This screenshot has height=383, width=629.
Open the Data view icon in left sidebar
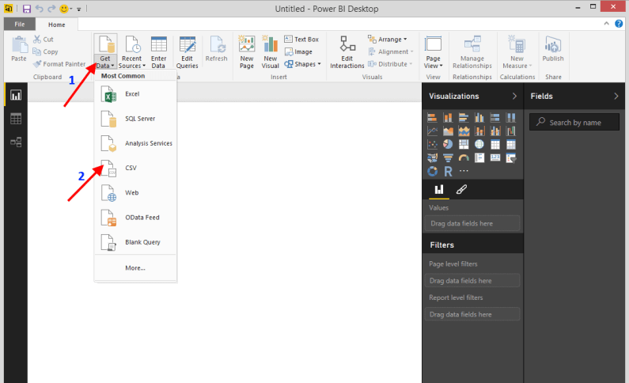coord(15,119)
